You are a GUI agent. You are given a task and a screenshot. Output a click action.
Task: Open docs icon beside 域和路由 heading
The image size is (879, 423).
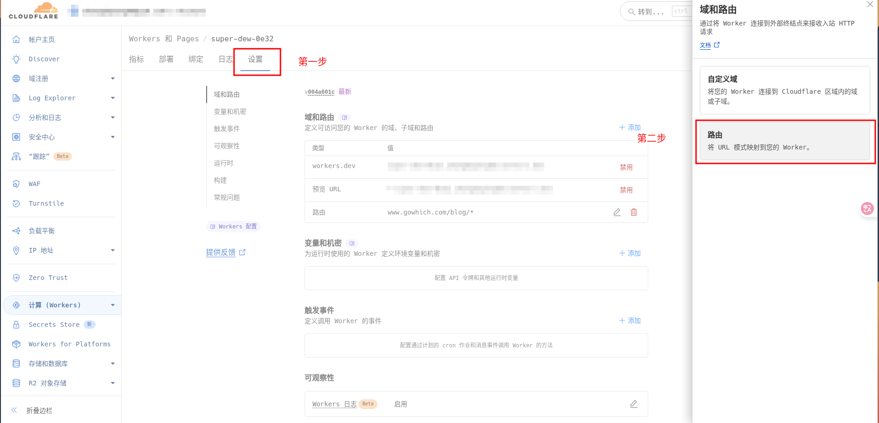click(x=345, y=117)
